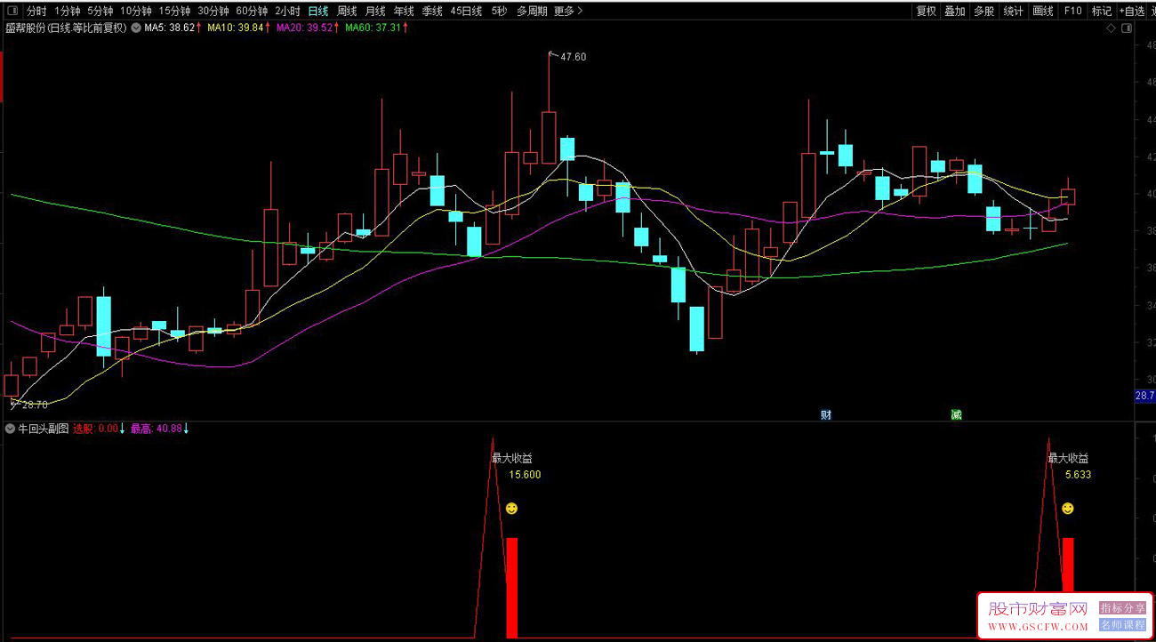Switch to 10分钟 period
Image resolution: width=1156 pixels, height=642 pixels.
[136, 12]
